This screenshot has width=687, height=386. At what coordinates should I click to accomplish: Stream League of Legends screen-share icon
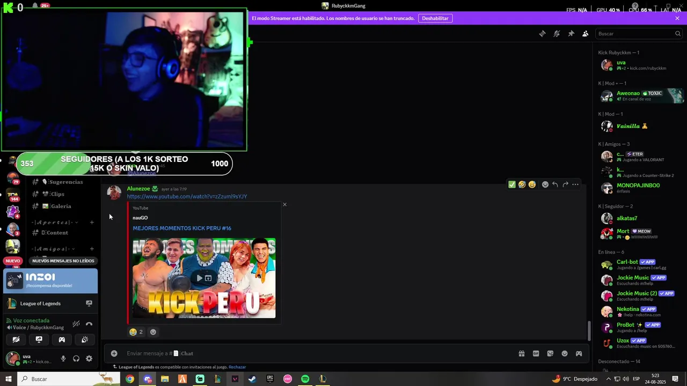point(89,303)
